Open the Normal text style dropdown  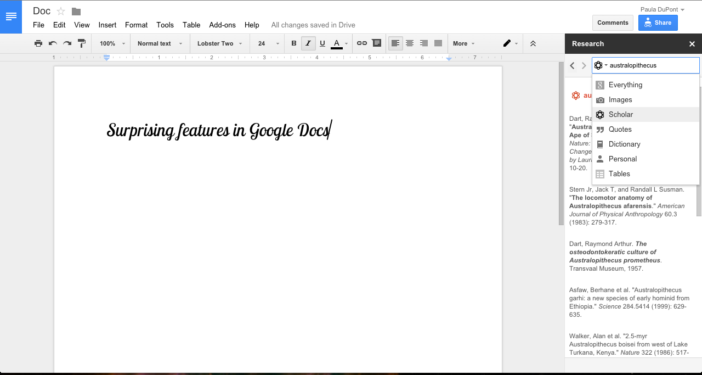coord(160,43)
